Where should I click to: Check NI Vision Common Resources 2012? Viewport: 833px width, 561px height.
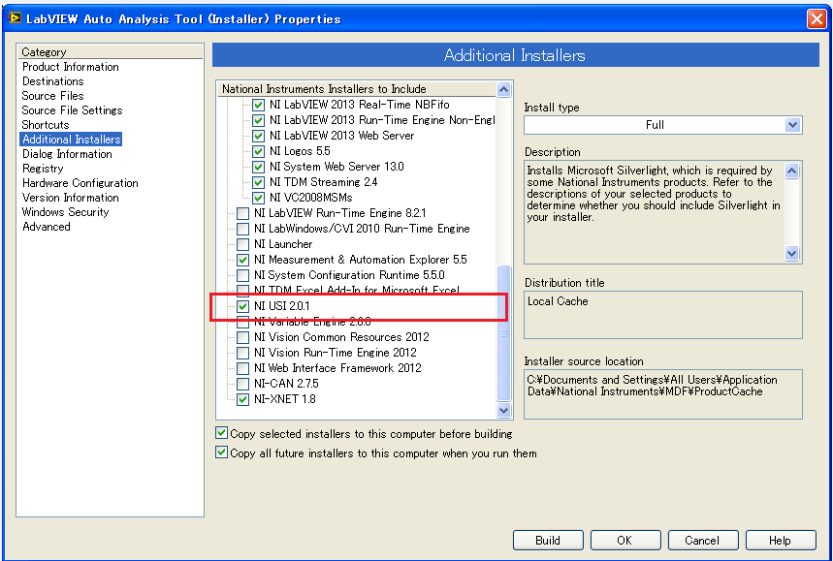[x=242, y=337]
